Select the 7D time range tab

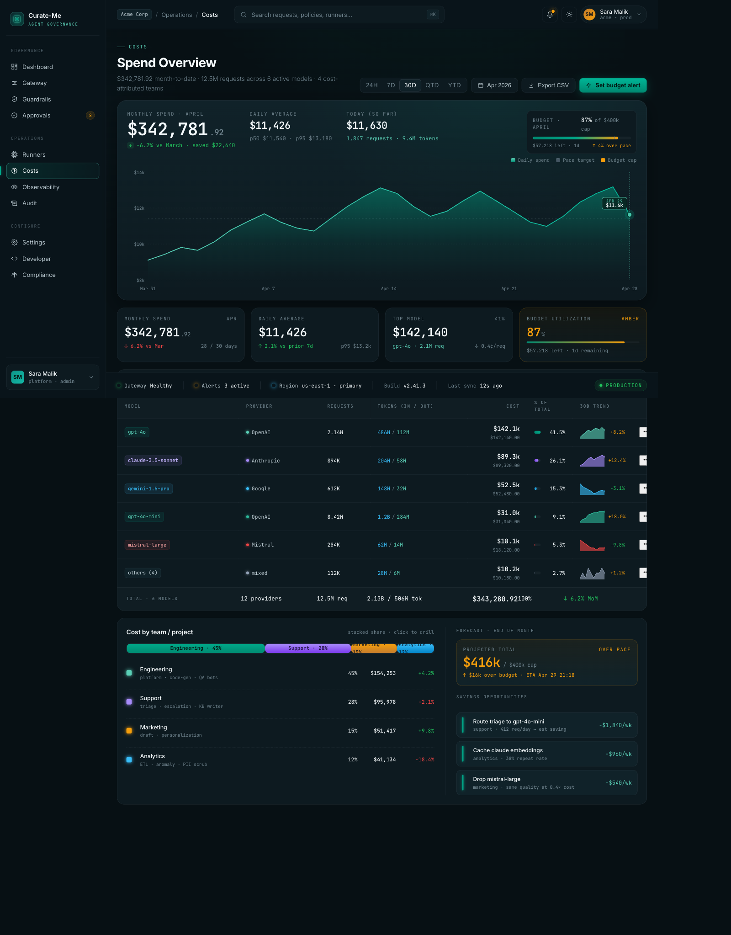point(391,85)
